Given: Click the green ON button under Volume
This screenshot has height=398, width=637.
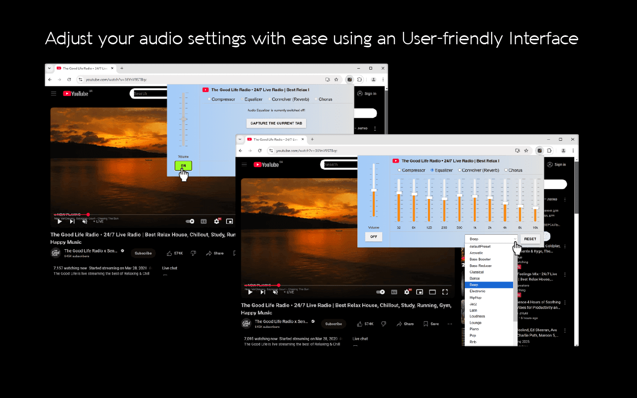Looking at the screenshot, I should coord(183,166).
